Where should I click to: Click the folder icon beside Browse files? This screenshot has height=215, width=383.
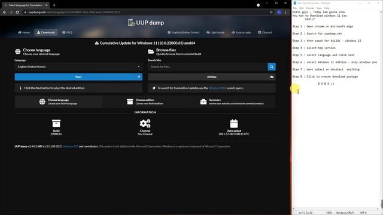click(x=151, y=52)
